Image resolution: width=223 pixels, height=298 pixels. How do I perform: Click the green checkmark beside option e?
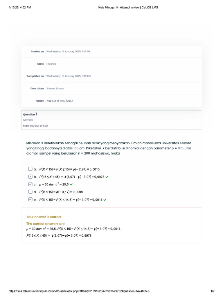point(105,200)
